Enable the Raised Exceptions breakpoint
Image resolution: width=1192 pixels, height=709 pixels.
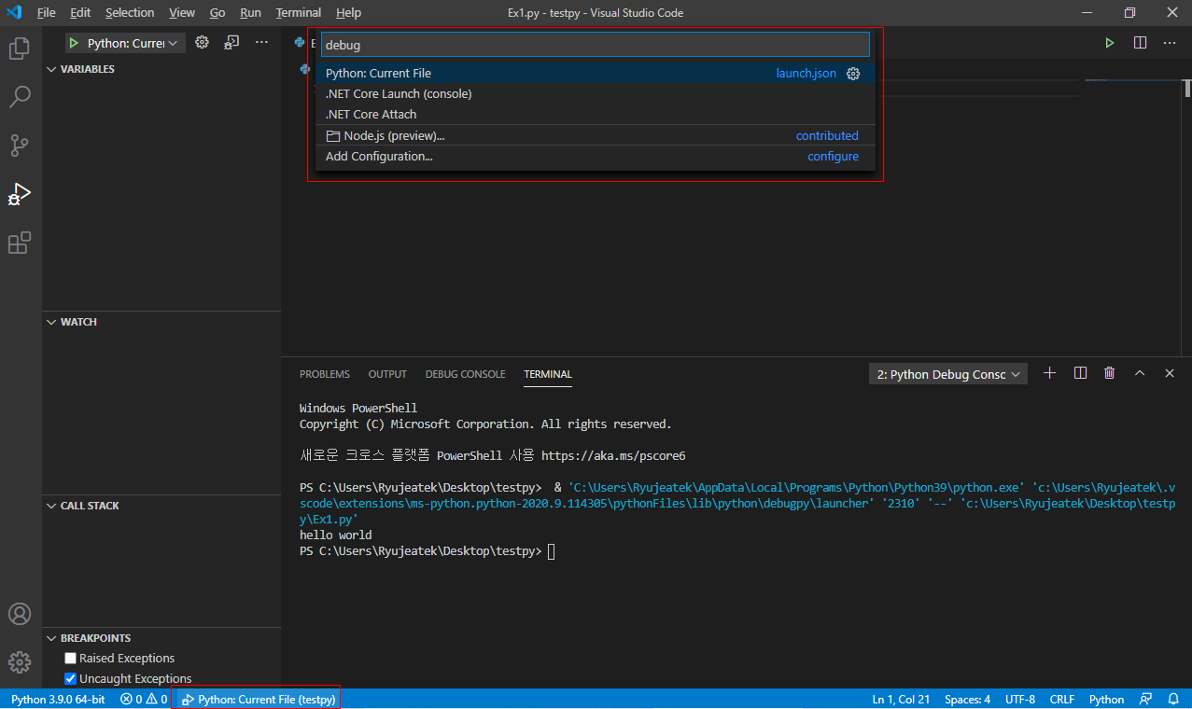coord(71,659)
